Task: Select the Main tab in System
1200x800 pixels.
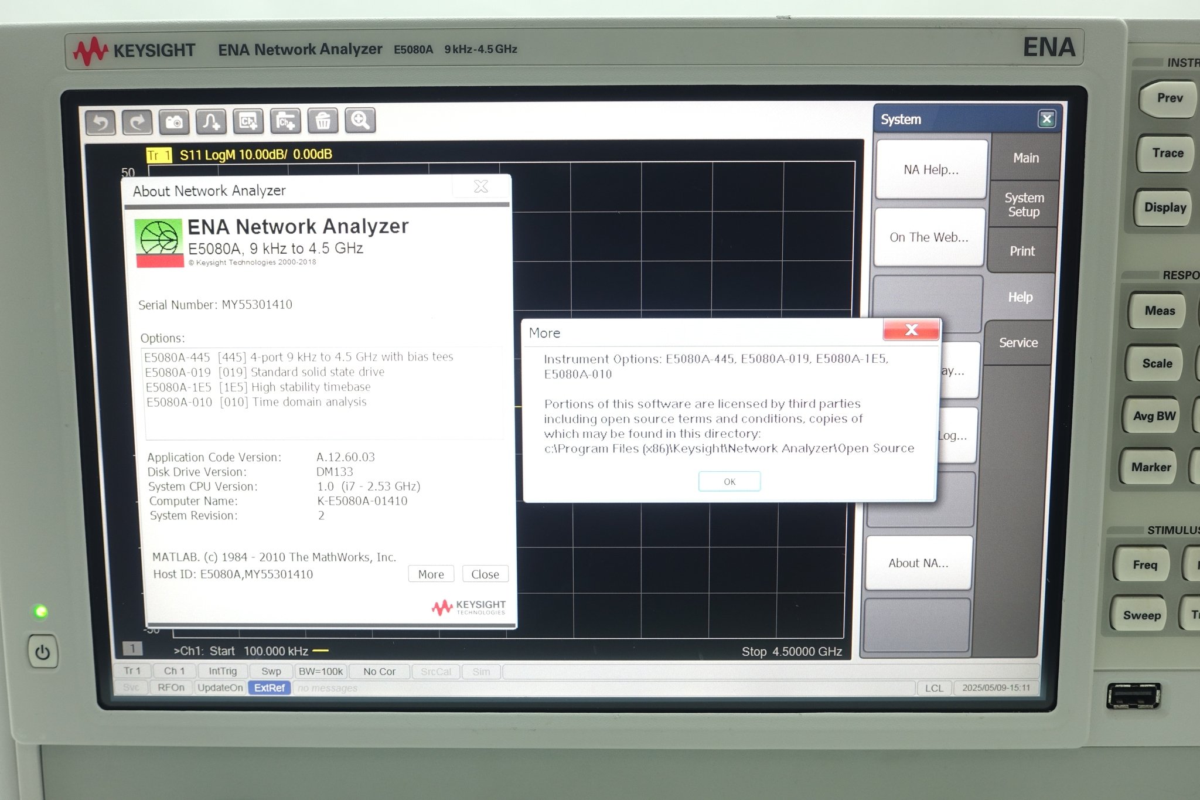Action: tap(1026, 158)
